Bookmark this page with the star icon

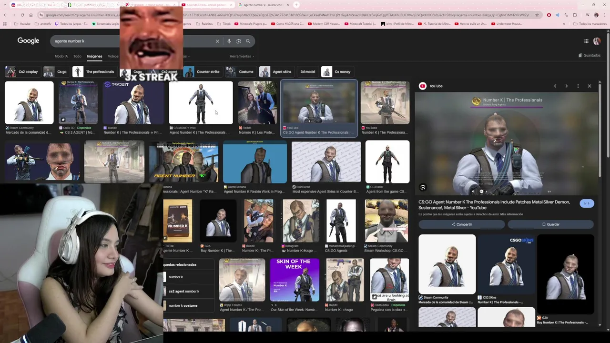pos(537,15)
